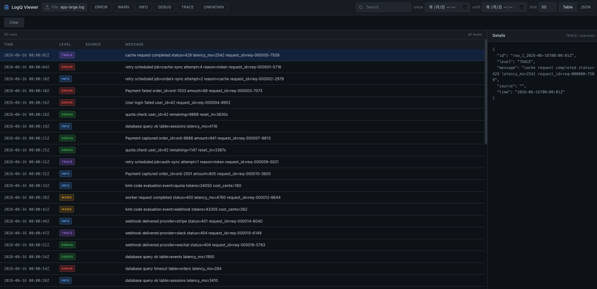Click the SOURCE column header

click(x=93, y=45)
